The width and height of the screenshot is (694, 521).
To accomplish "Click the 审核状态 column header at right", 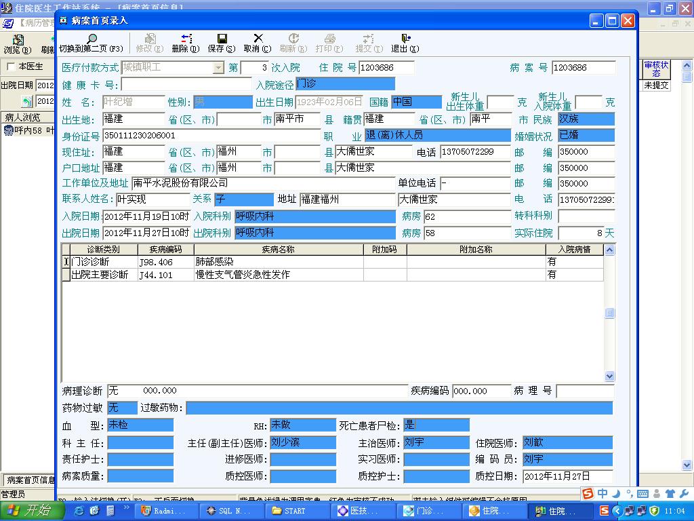I will pos(656,69).
